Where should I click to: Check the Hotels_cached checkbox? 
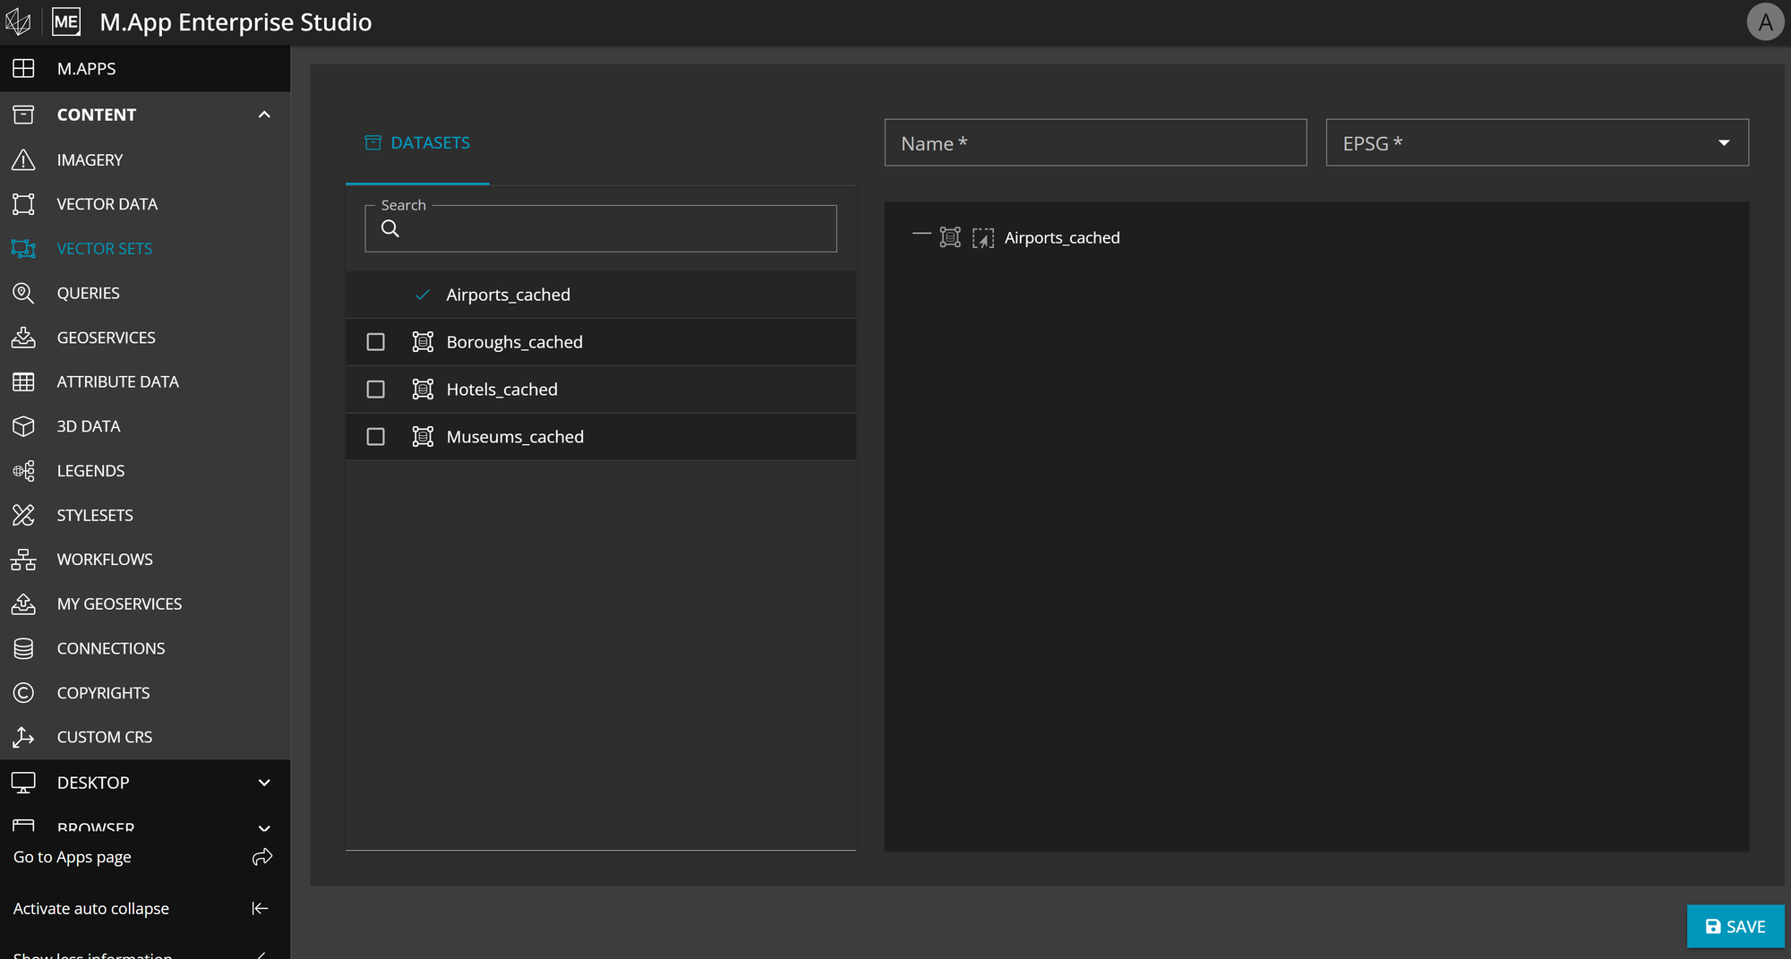[x=376, y=390]
